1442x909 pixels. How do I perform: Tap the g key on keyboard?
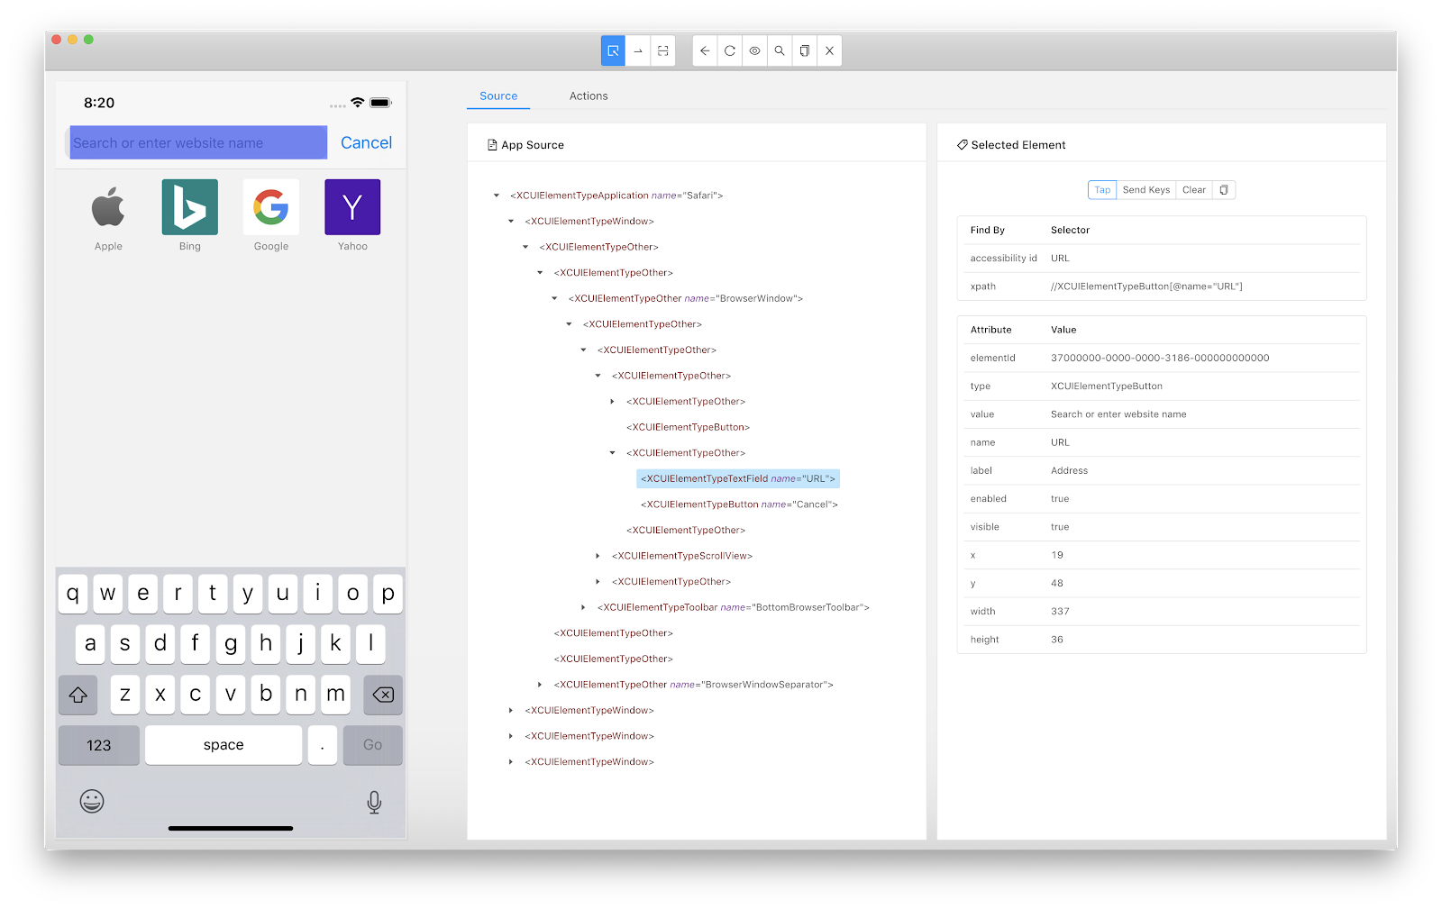231,644
